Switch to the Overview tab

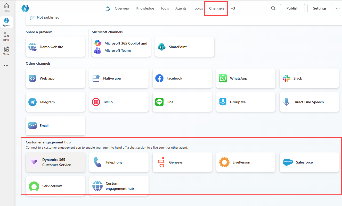122,8
